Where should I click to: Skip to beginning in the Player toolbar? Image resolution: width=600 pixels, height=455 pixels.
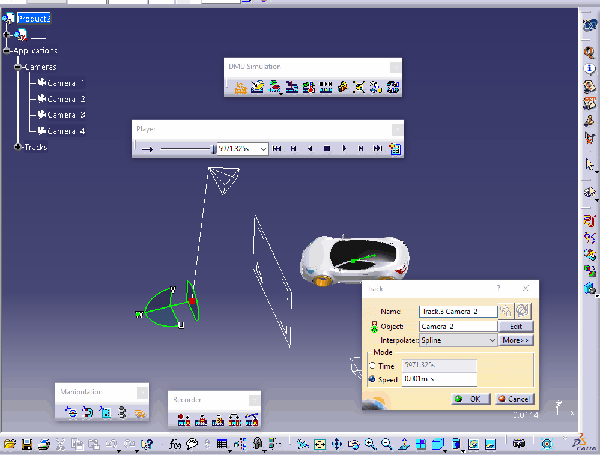(277, 149)
